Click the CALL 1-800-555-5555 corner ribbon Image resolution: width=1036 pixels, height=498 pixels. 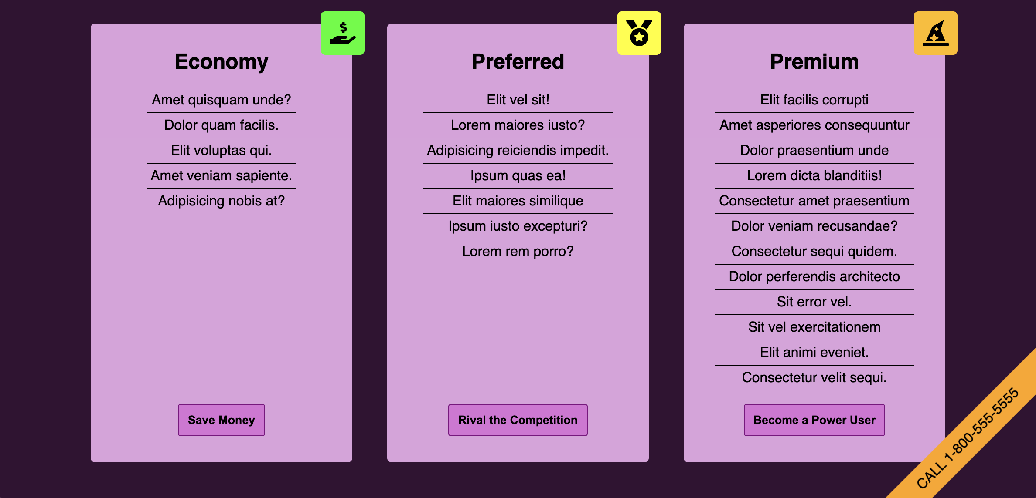pos(968,438)
